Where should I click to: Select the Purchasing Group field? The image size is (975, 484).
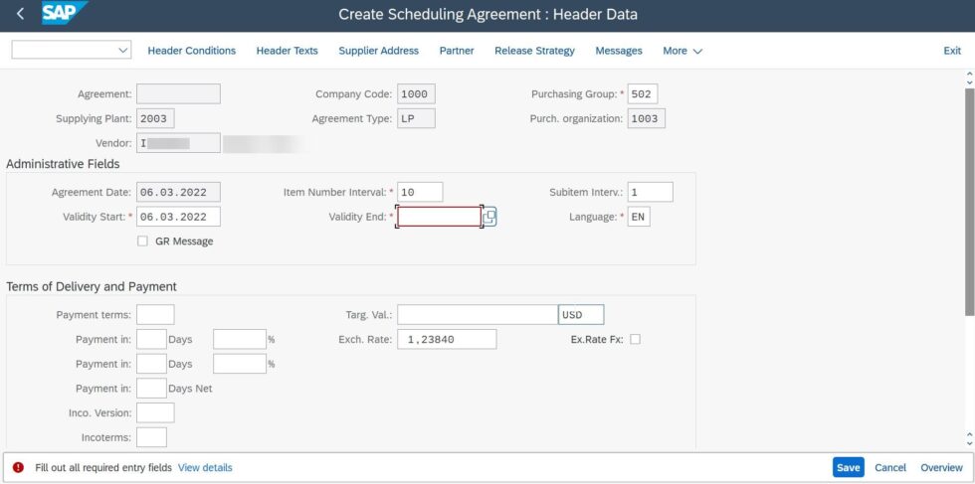(x=643, y=93)
